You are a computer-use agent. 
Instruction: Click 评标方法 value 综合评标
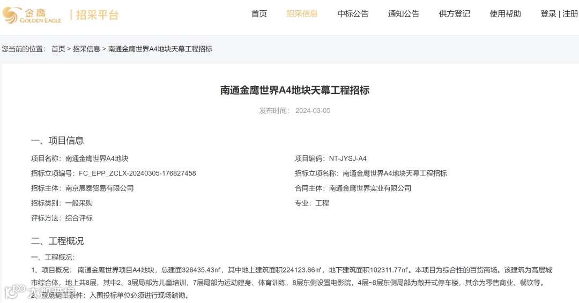(x=79, y=218)
